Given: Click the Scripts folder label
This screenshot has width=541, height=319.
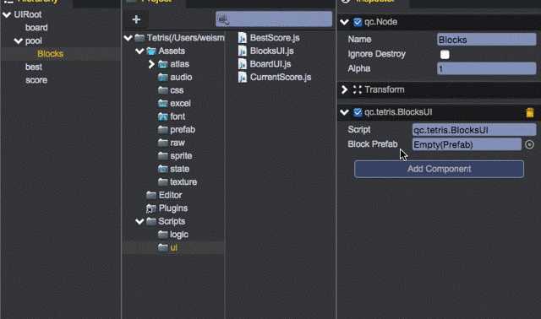Looking at the screenshot, I should pyautogui.click(x=172, y=221).
